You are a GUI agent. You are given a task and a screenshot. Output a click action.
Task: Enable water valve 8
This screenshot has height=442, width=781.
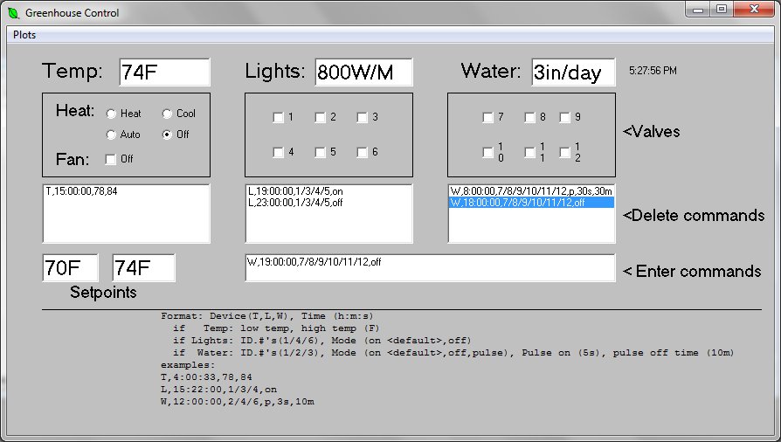529,118
